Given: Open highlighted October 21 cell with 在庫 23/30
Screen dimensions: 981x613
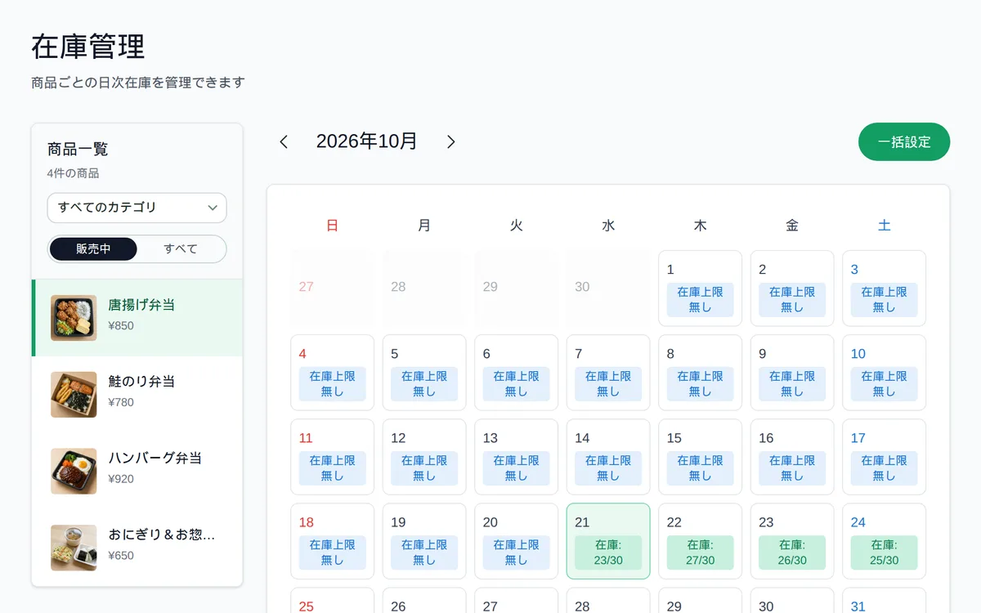Looking at the screenshot, I should (608, 541).
